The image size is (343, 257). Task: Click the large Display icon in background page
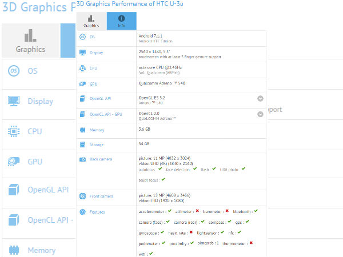coord(14,101)
